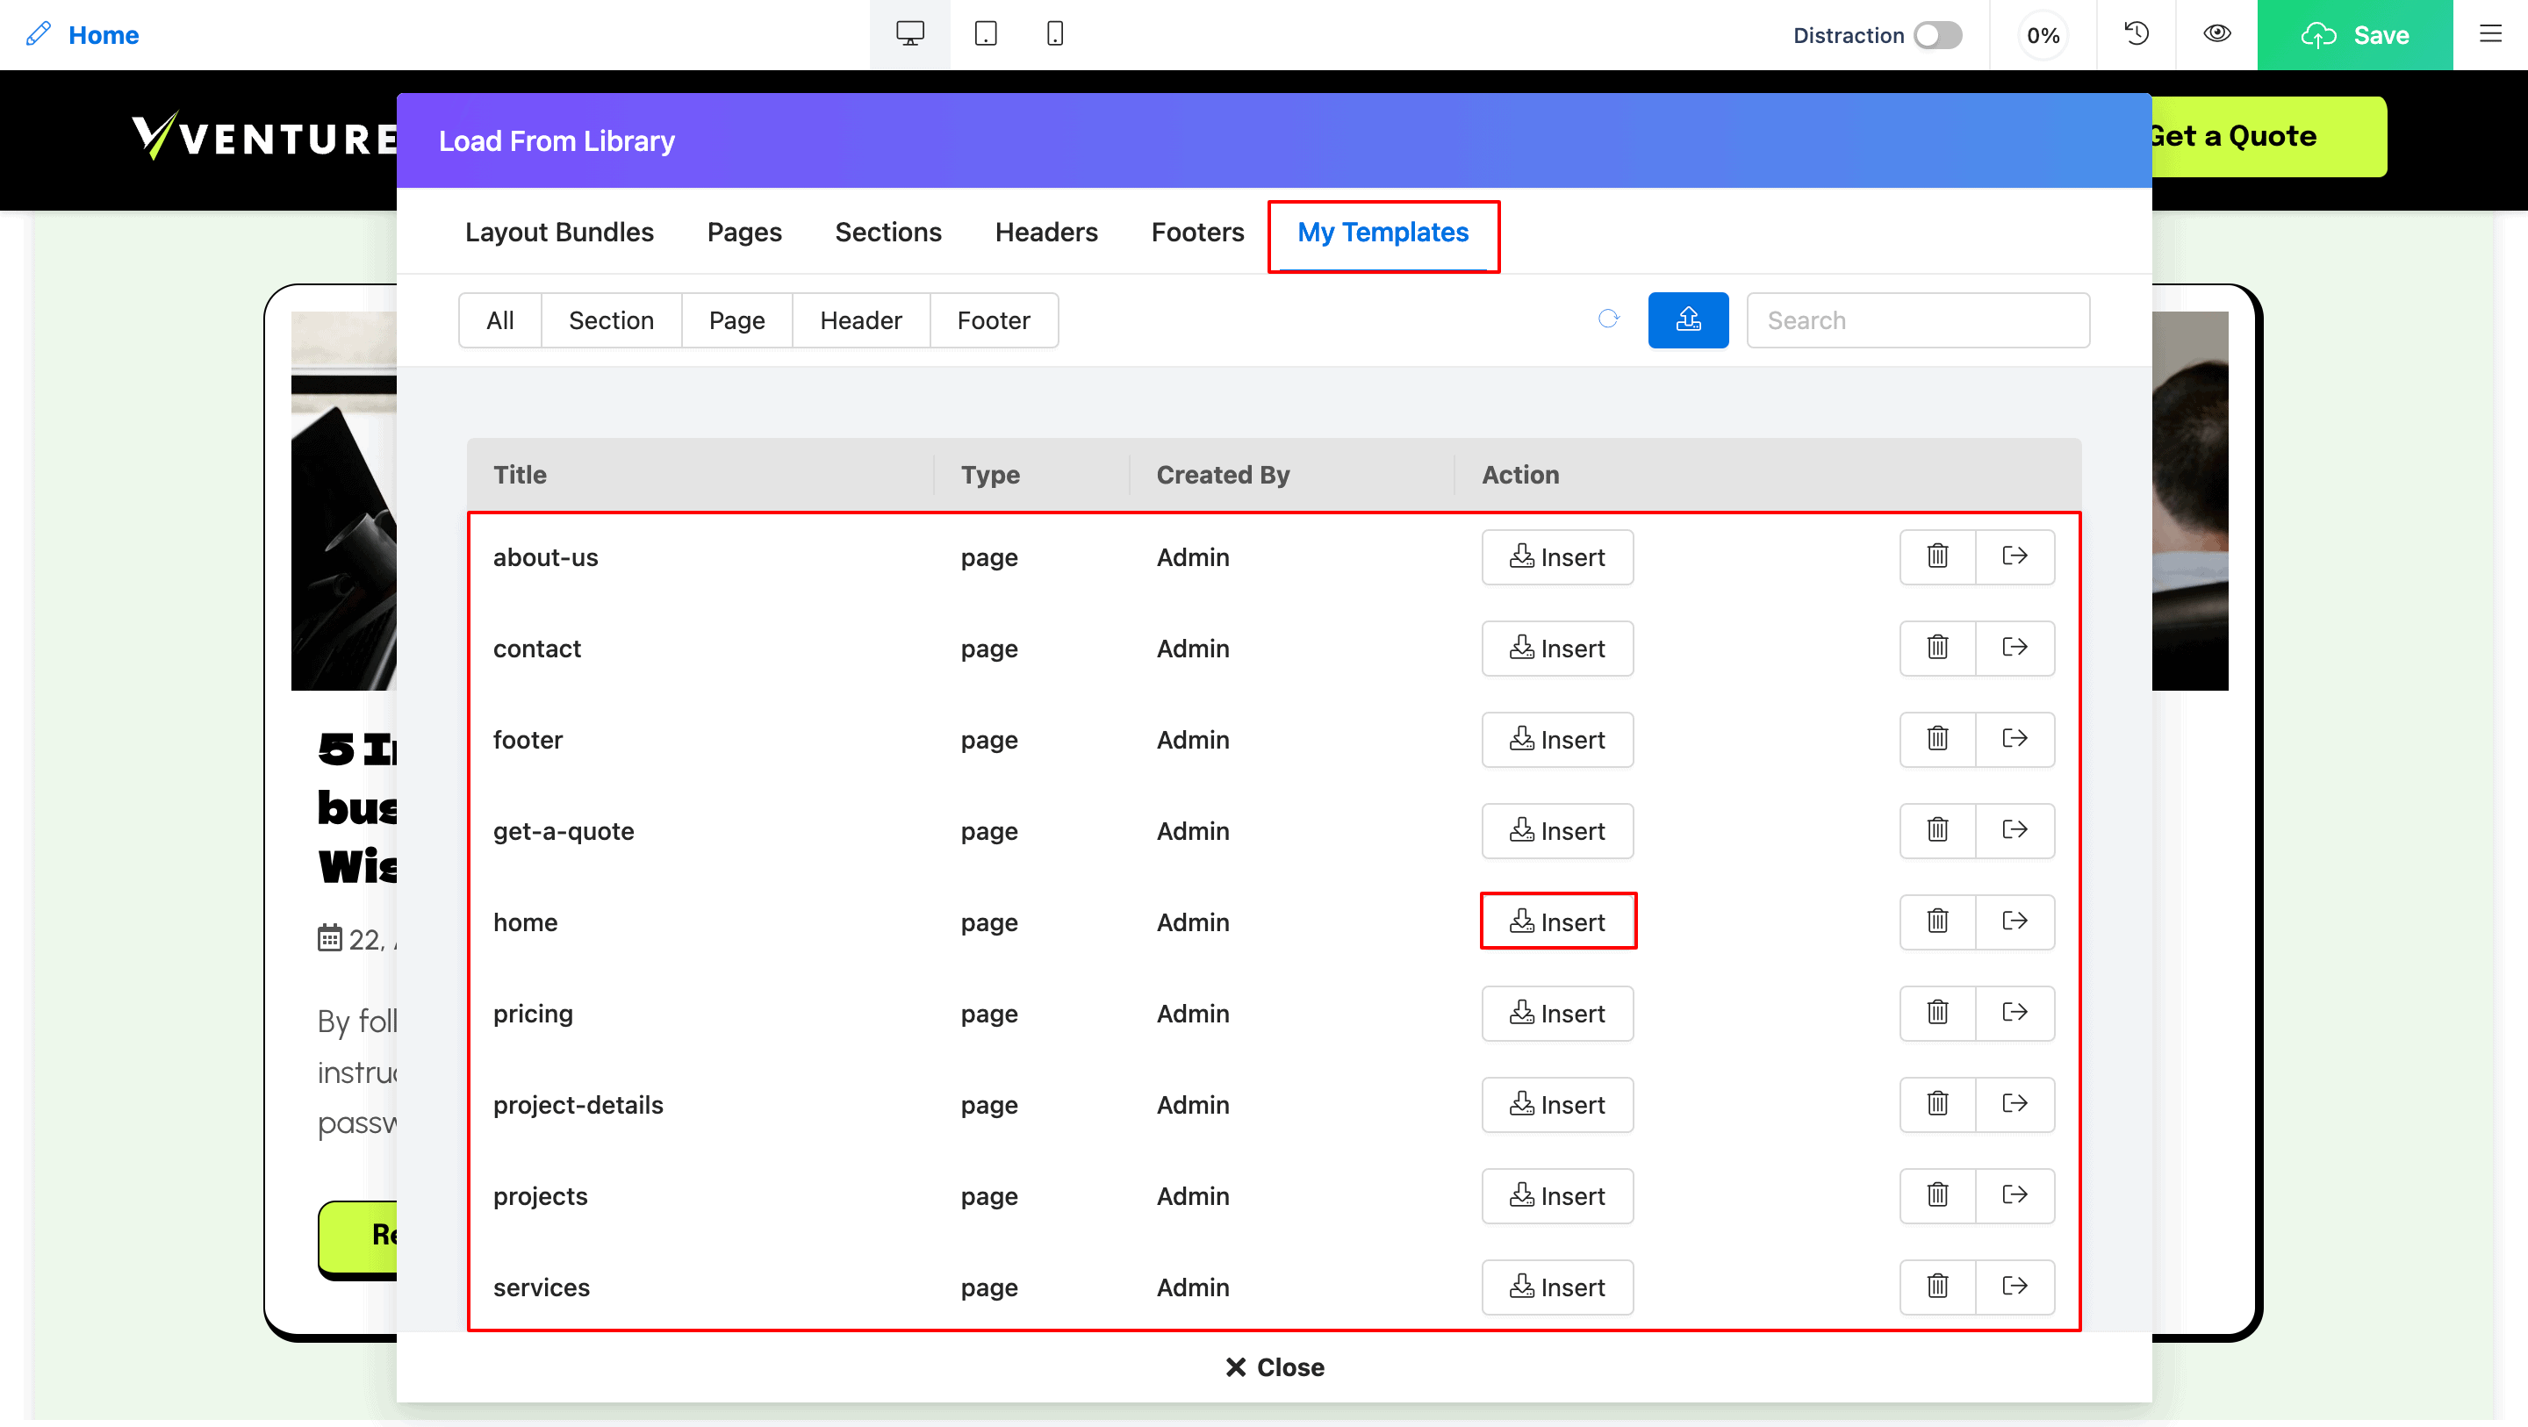The image size is (2528, 1427).
Task: Delete the about-us template
Action: coord(1937,556)
